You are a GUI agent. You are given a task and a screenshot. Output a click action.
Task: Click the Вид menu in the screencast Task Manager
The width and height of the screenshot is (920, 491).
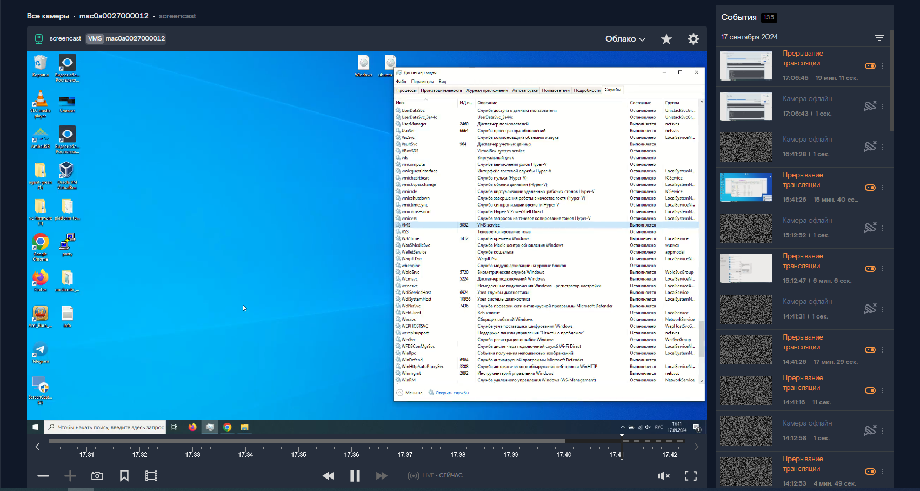click(442, 82)
